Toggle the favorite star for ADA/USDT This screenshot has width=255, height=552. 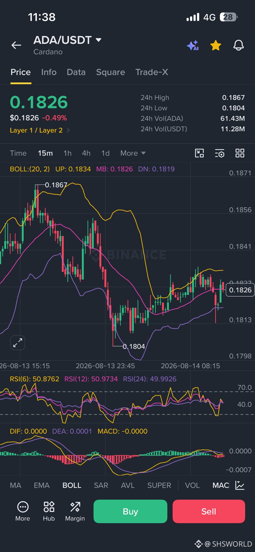[x=216, y=45]
